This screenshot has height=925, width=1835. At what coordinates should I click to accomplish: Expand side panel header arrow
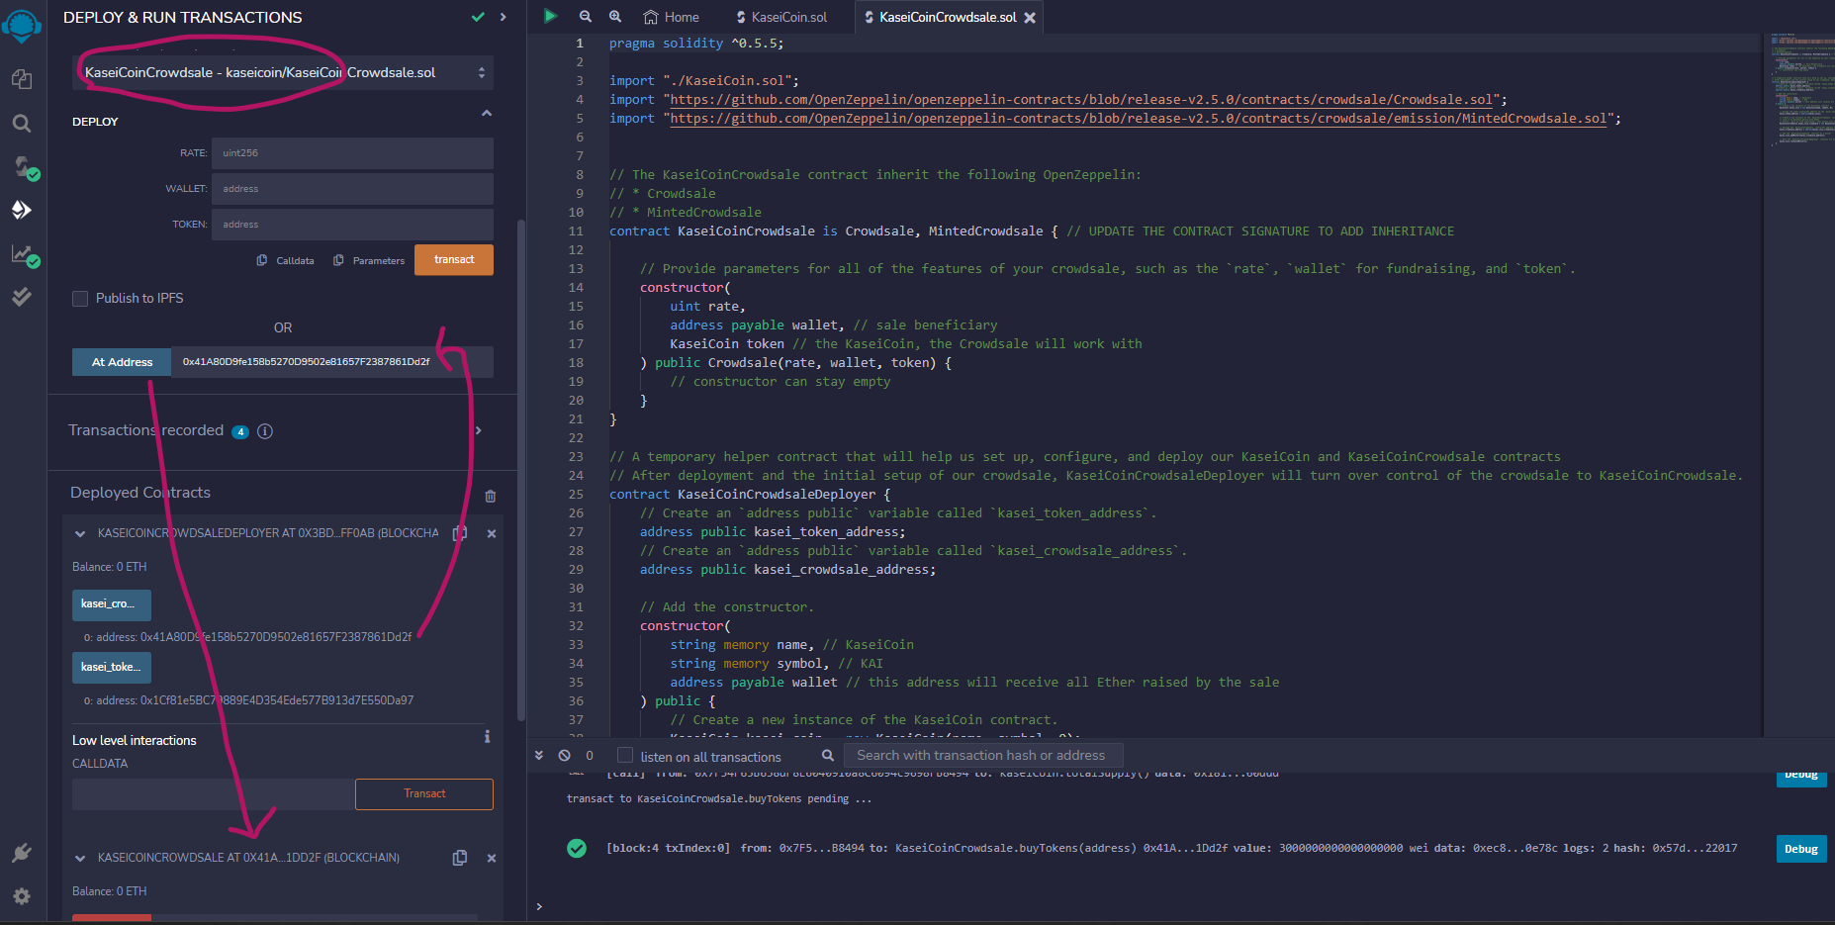click(504, 17)
